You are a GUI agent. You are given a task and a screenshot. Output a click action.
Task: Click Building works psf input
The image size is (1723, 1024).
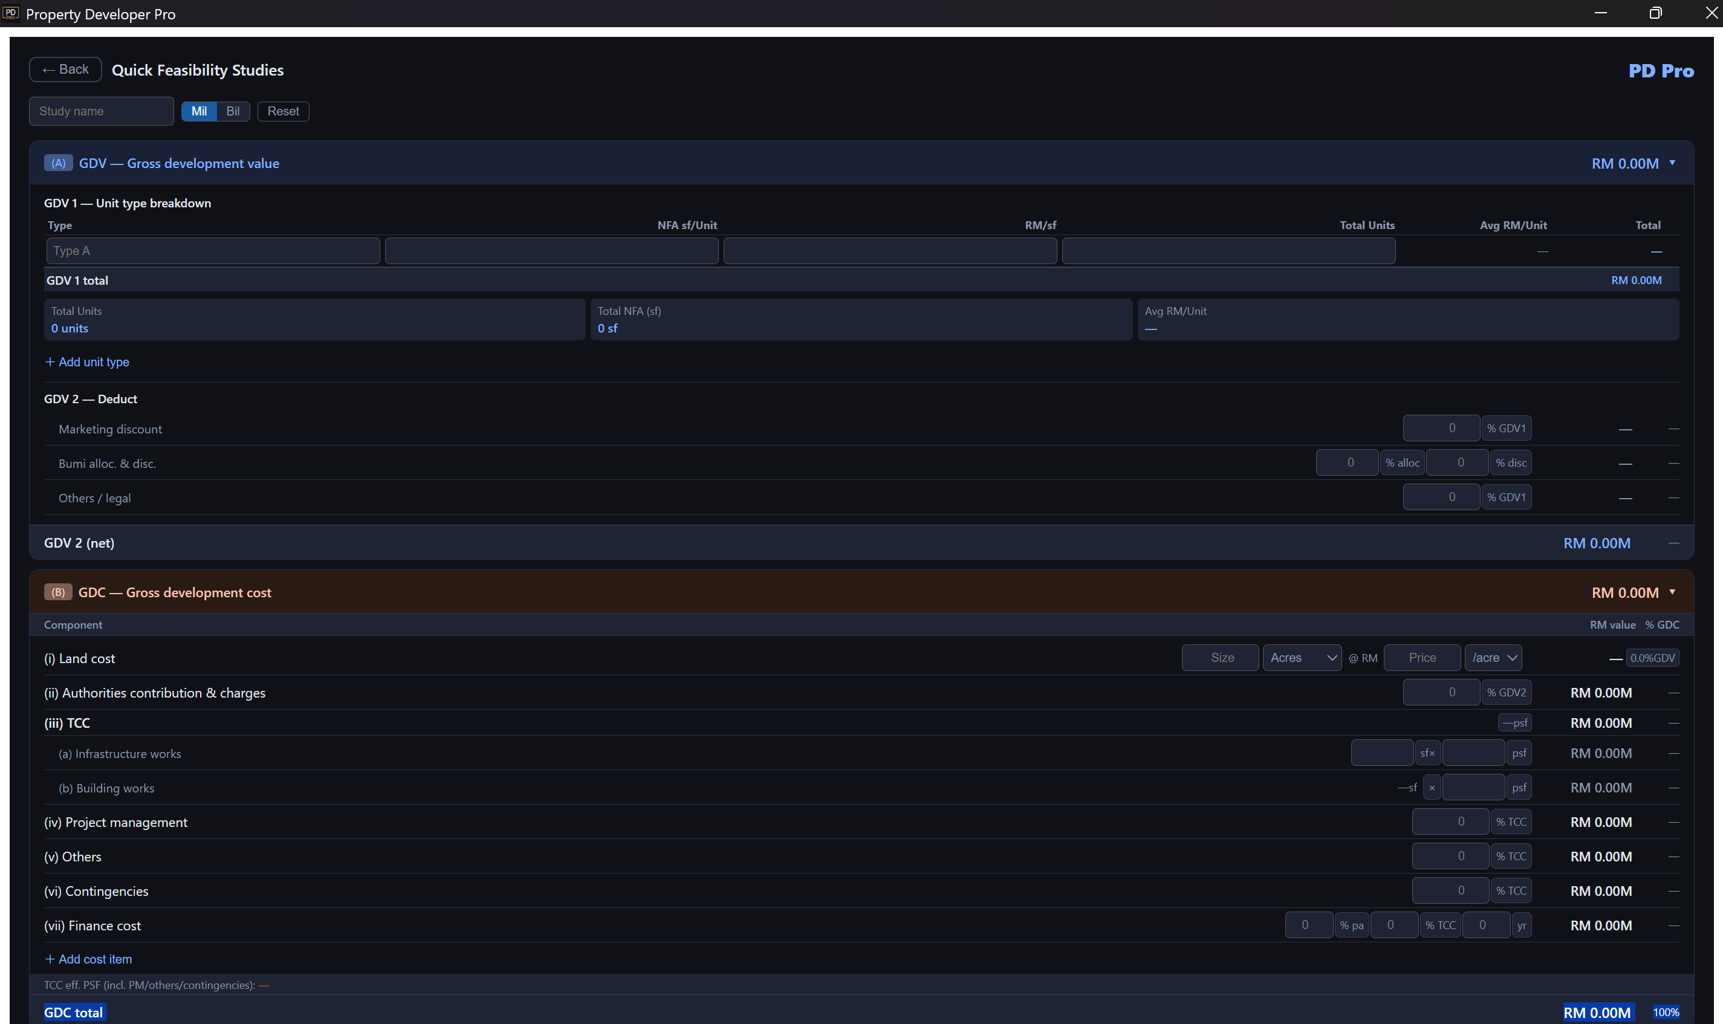coord(1473,787)
